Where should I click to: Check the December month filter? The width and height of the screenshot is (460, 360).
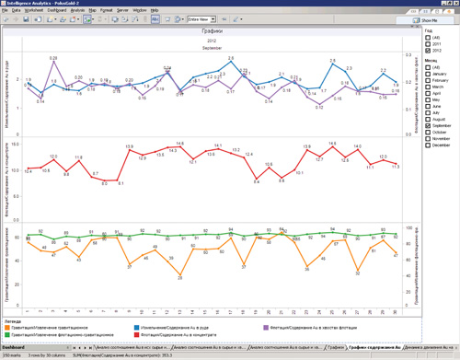(x=428, y=145)
